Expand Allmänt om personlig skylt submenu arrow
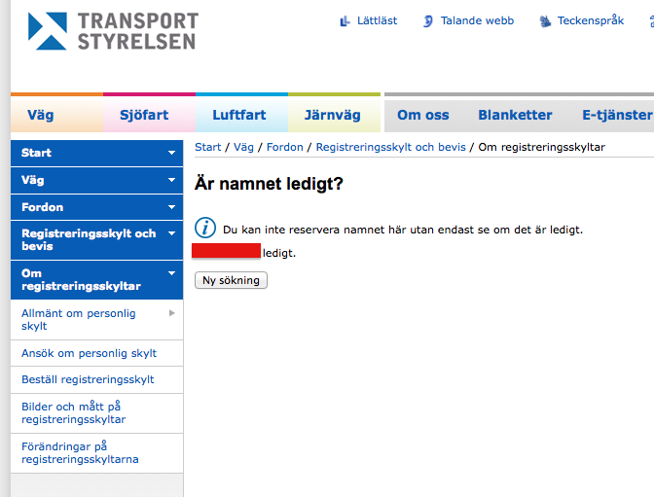 pos(172,313)
